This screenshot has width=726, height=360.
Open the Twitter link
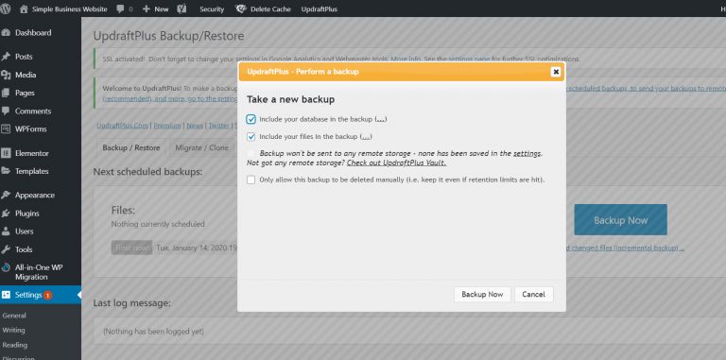218,126
